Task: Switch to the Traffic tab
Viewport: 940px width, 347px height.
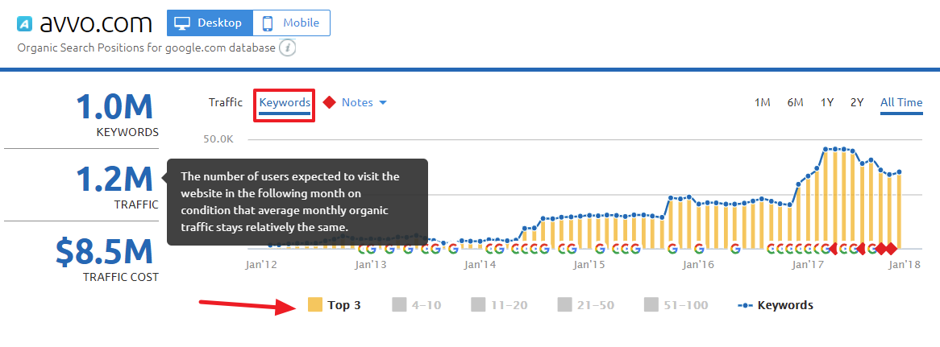Action: [x=226, y=102]
